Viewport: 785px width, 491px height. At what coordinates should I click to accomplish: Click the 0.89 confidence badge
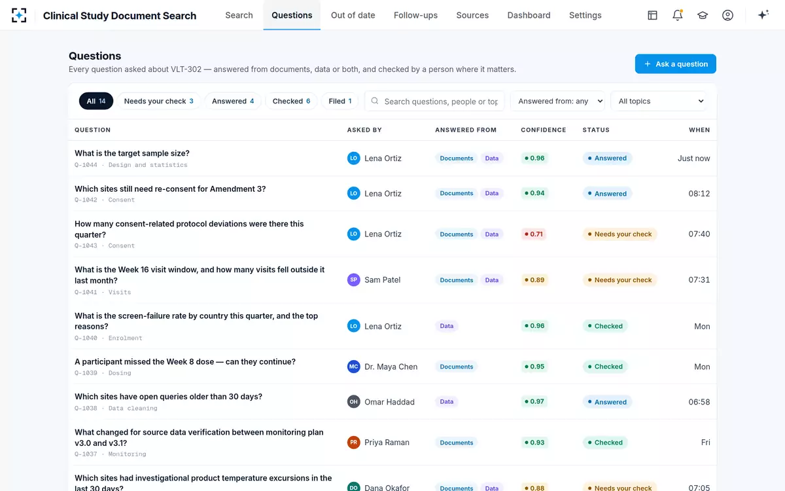coord(533,280)
